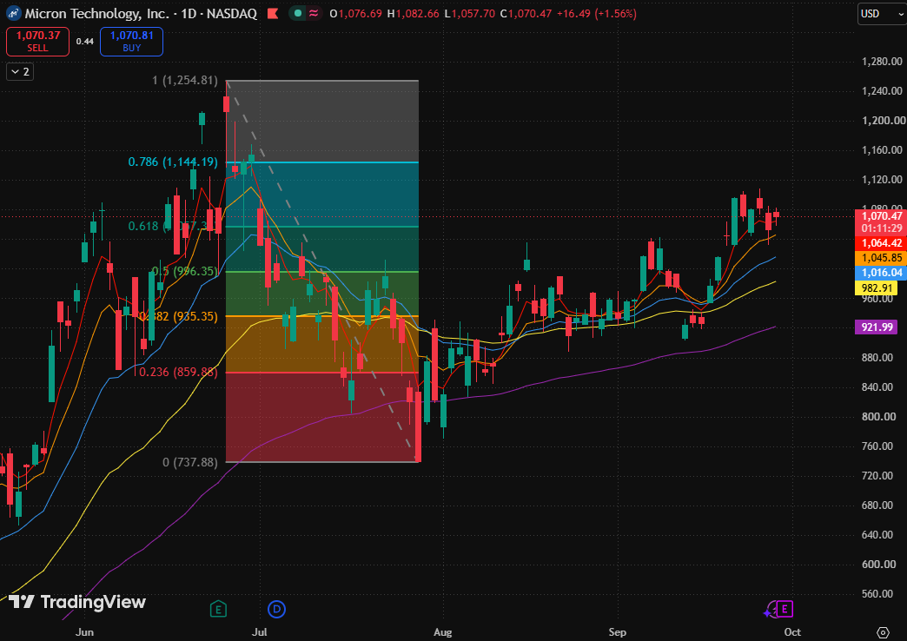This screenshot has width=907, height=641.
Task: Click the green market status dot
Action: pyautogui.click(x=297, y=13)
